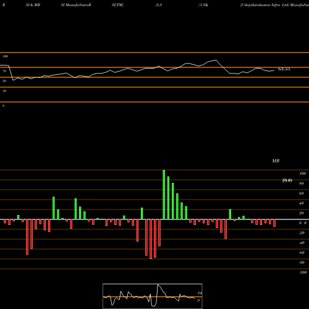Click the 80 label on MR axis

(x=302, y=184)
